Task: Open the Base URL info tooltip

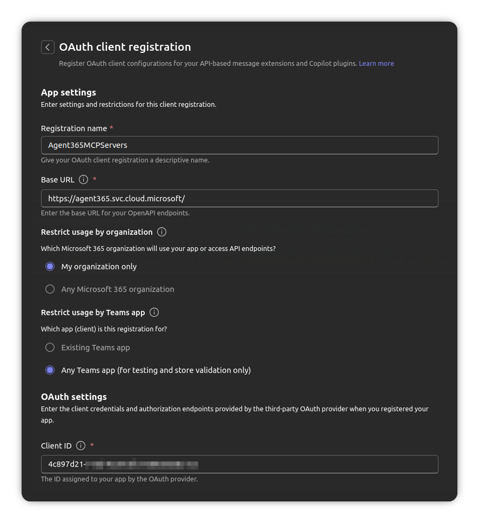Action: coord(82,180)
